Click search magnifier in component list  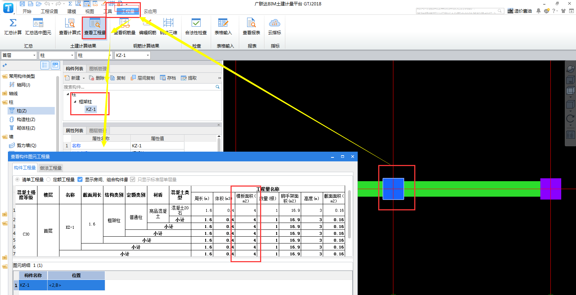(x=218, y=87)
